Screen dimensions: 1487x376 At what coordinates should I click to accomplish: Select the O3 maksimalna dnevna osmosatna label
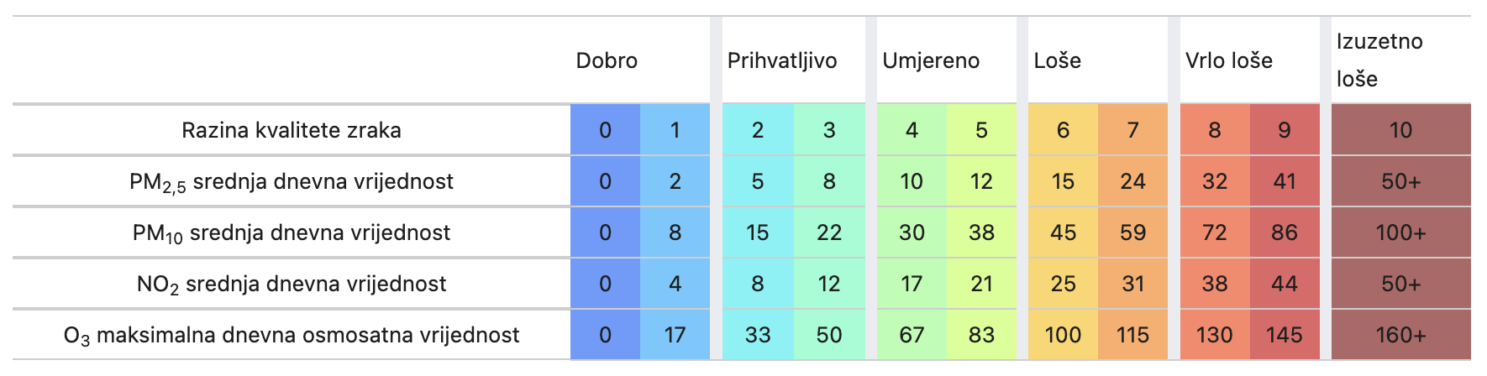click(x=292, y=336)
